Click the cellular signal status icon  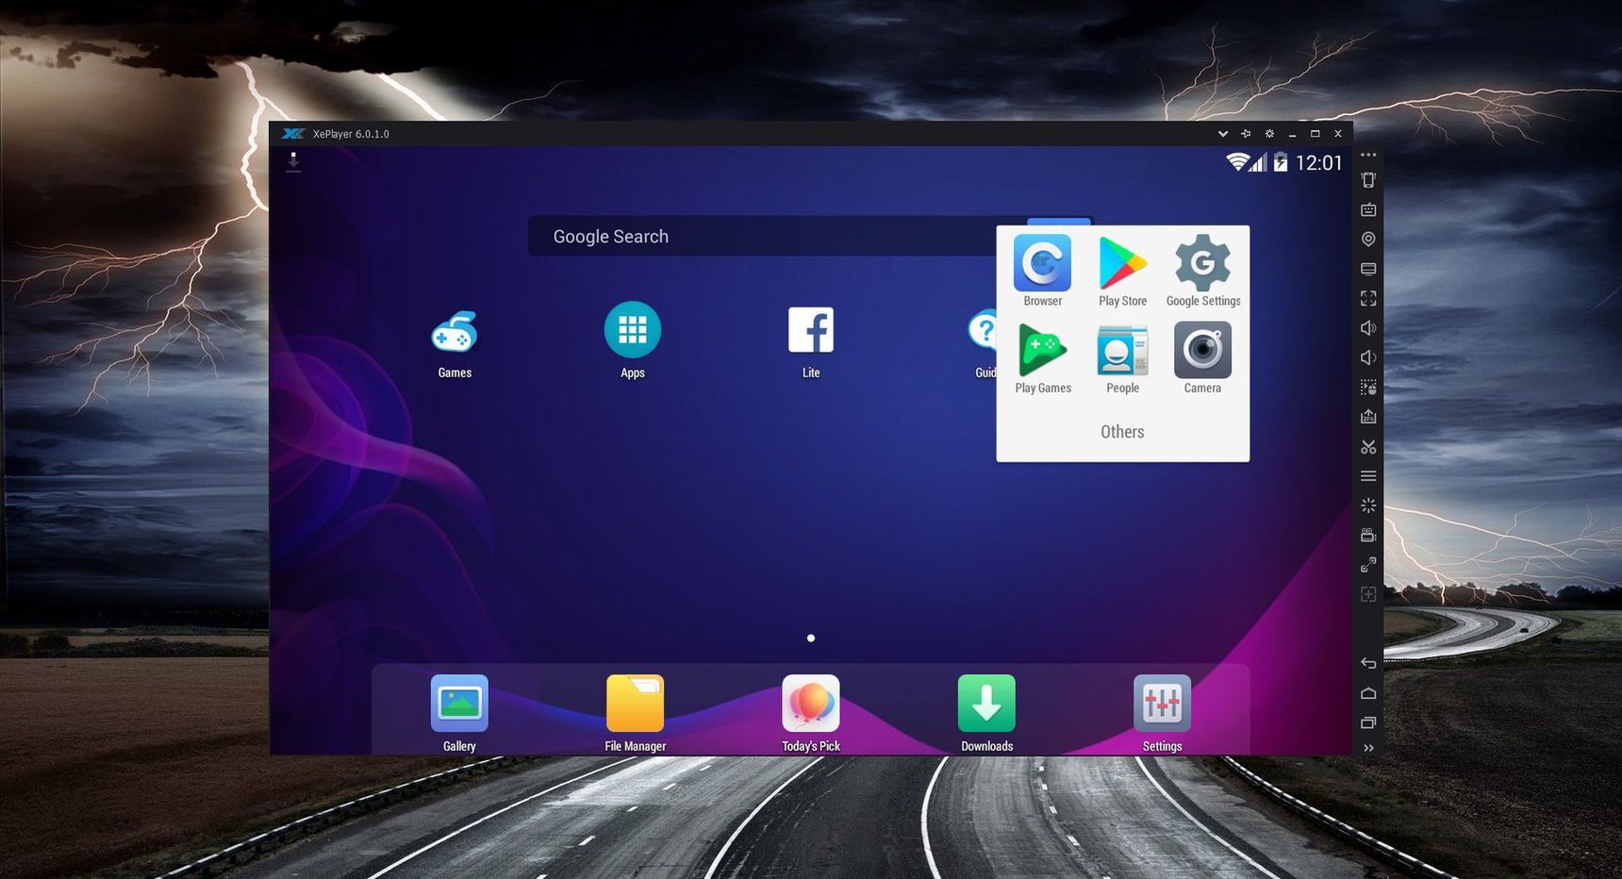tap(1258, 162)
